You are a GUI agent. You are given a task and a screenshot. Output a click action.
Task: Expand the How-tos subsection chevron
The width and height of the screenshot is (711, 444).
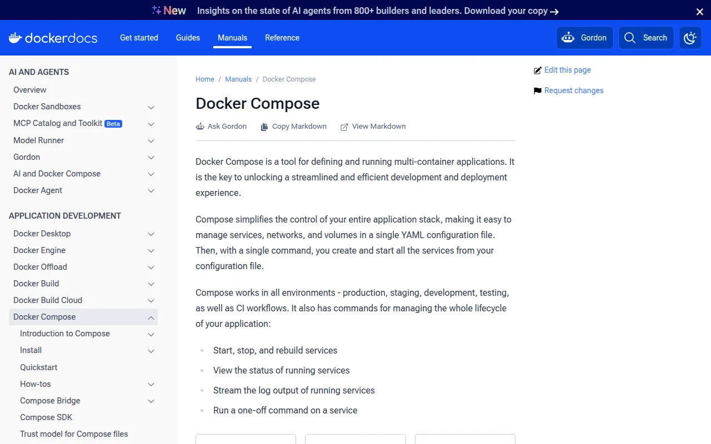coord(151,384)
